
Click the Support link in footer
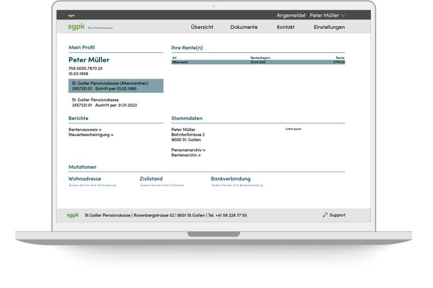[337, 215]
